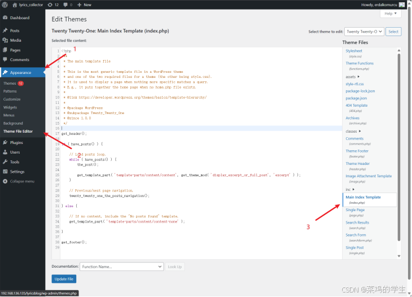Click the Dashboard gauge icon
This screenshot has height=297, width=412.
5,18
